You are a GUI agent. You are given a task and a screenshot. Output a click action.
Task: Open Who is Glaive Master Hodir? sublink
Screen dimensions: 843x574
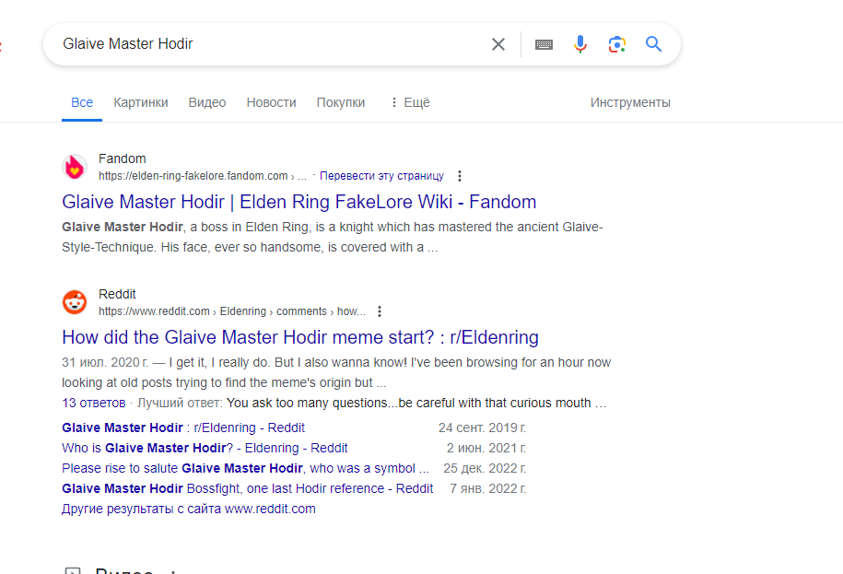pyautogui.click(x=205, y=448)
